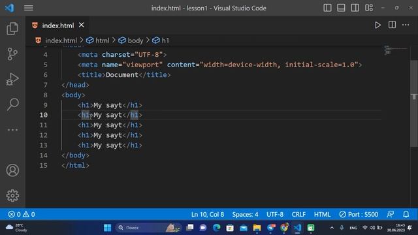Open the ENG language switcher

coord(353,228)
